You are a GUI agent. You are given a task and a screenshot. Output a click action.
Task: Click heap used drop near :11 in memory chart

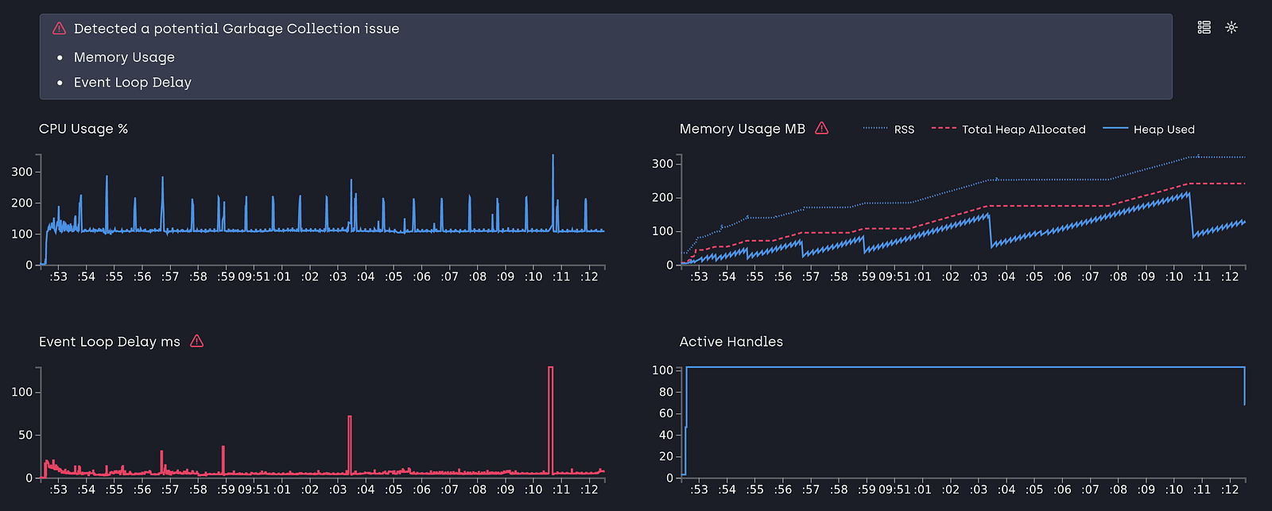point(1192,215)
